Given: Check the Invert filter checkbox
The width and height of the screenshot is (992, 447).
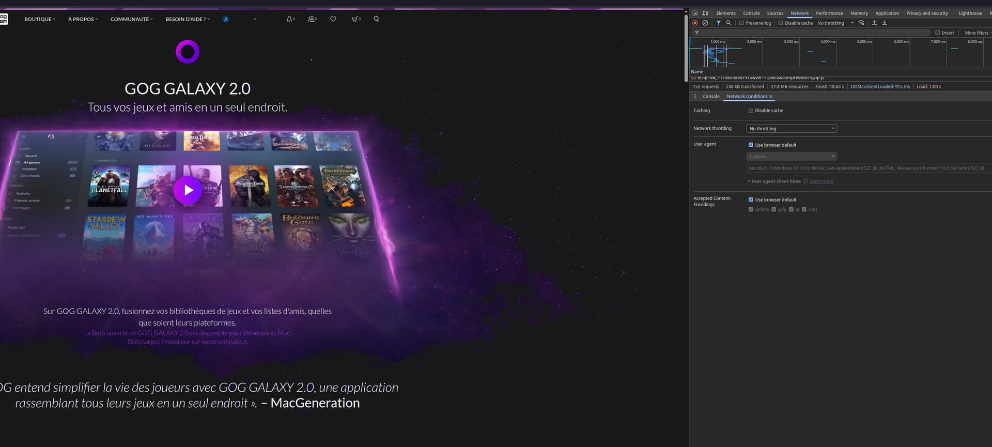Looking at the screenshot, I should pos(938,33).
